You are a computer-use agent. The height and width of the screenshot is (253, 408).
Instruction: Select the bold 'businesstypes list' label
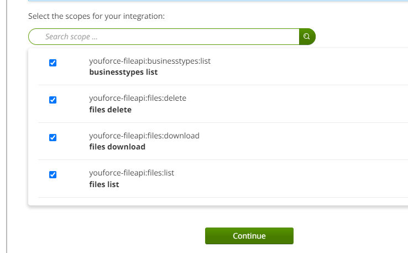click(x=123, y=72)
